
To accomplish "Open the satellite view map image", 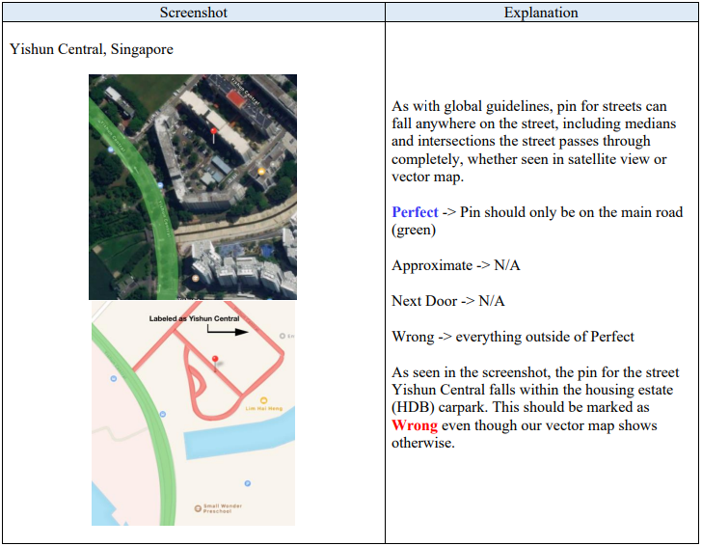I will (193, 187).
